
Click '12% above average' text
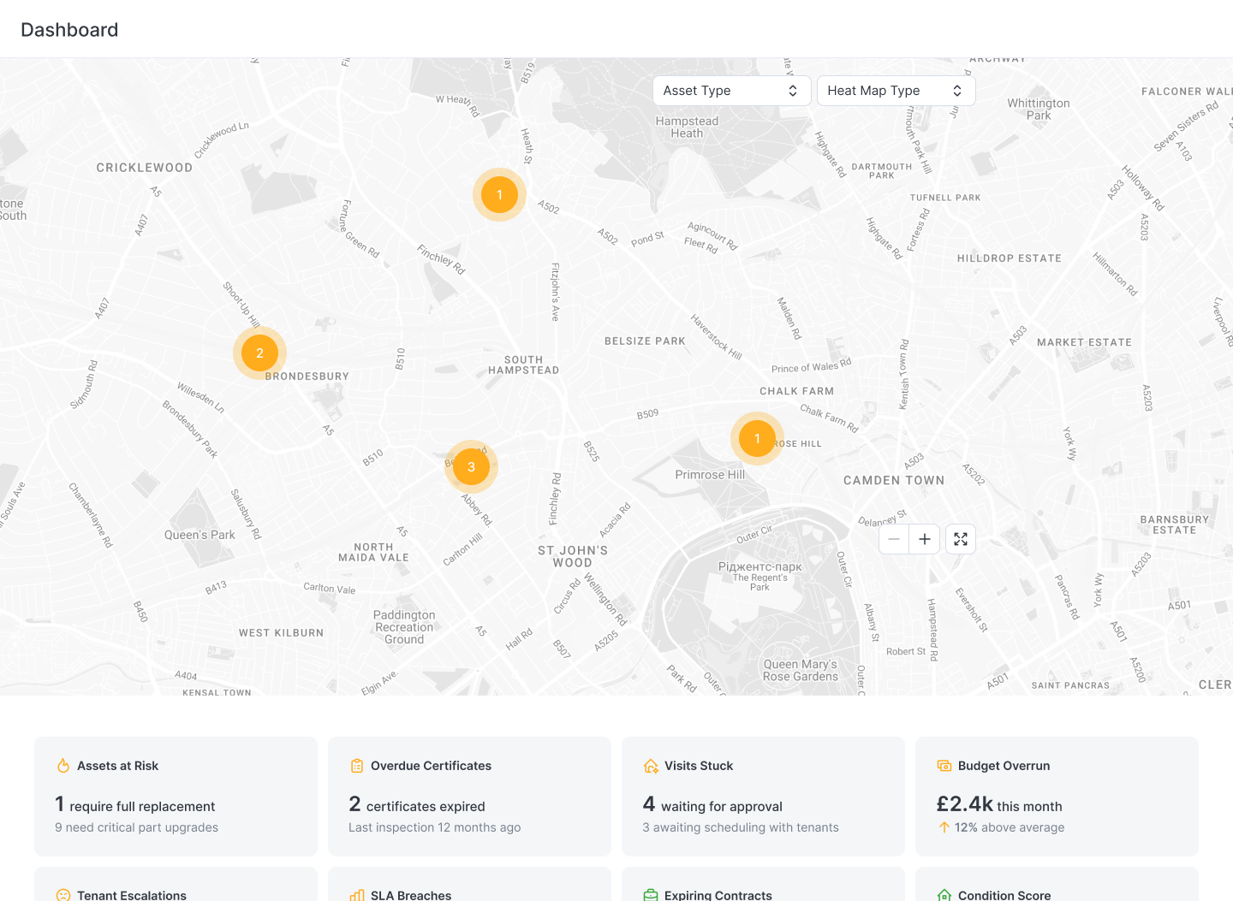1010,827
